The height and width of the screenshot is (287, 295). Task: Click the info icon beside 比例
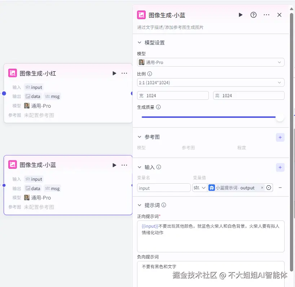(149, 74)
